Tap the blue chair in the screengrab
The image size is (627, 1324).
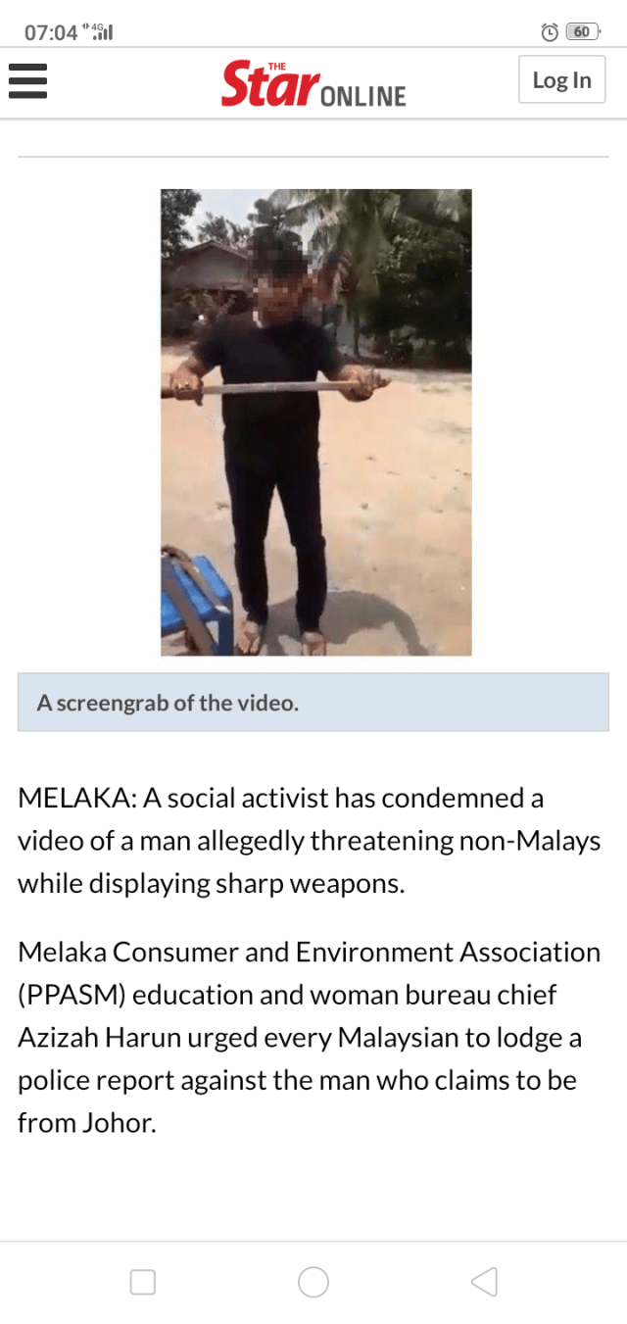(197, 600)
